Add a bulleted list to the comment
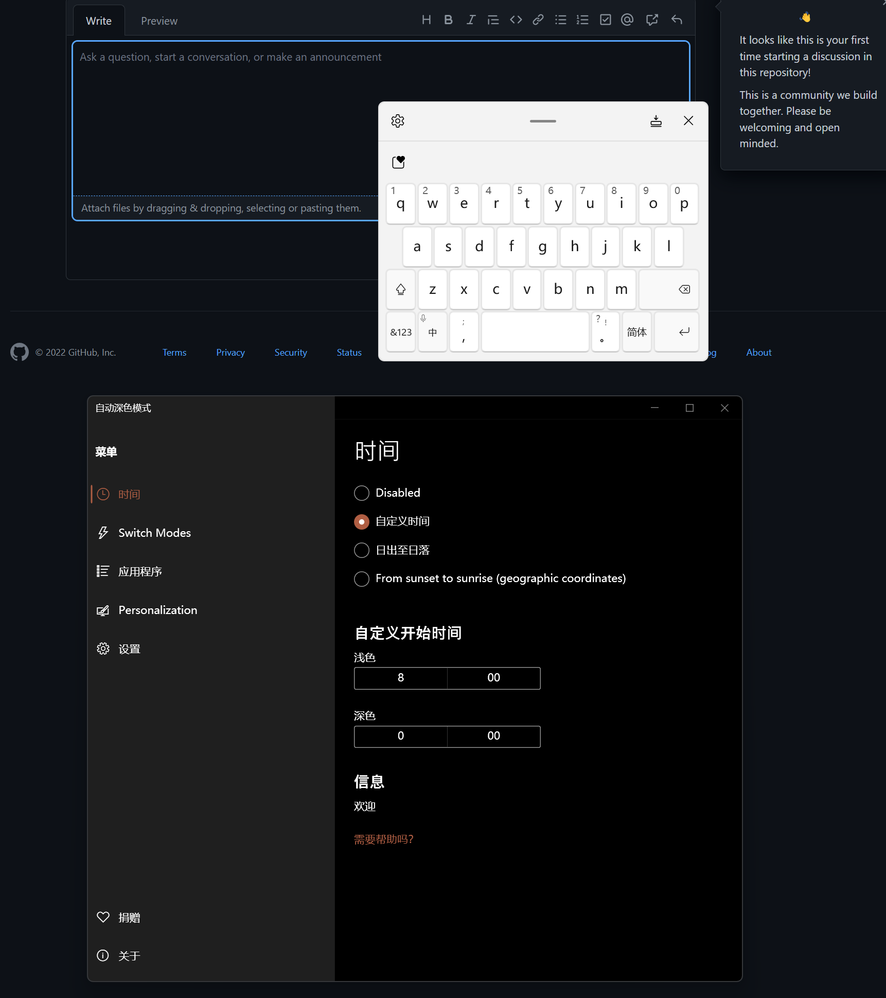The height and width of the screenshot is (998, 886). [560, 20]
